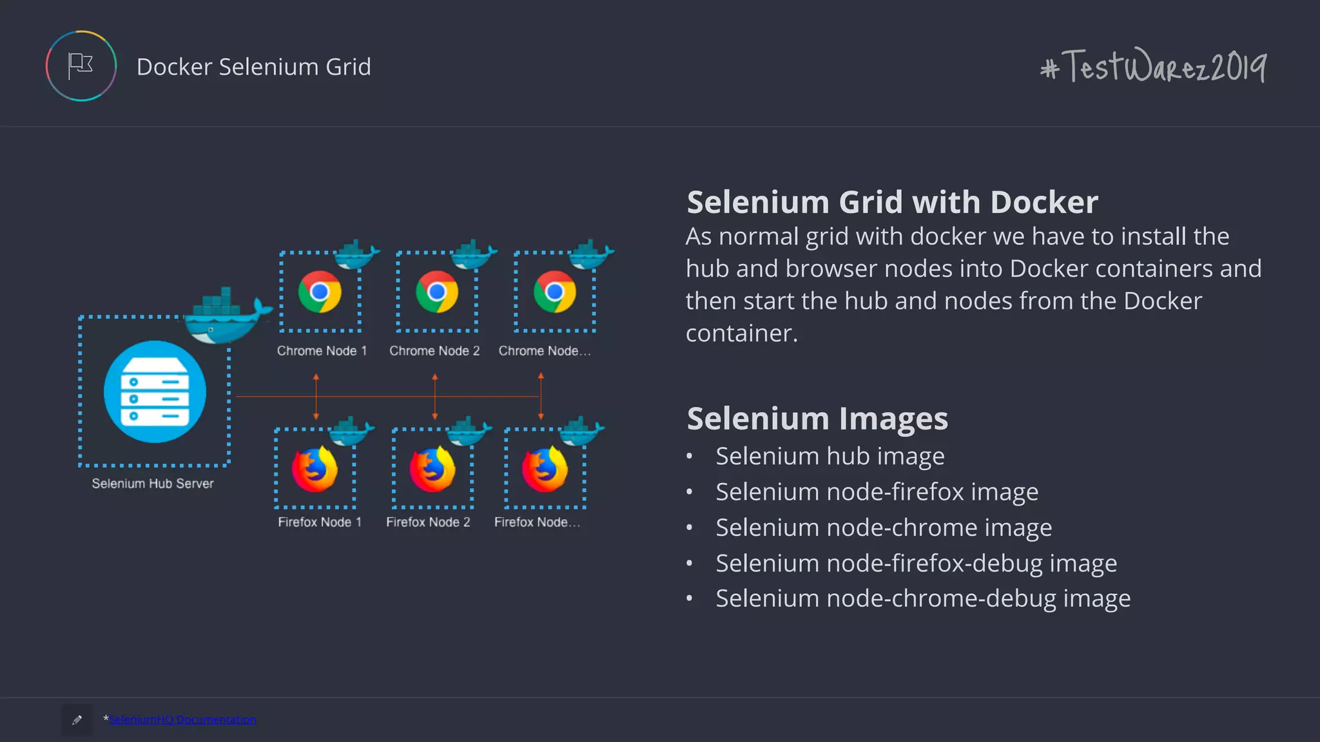Click the 'Firefox Node...' label

[x=538, y=522]
